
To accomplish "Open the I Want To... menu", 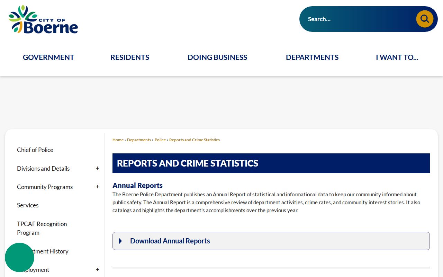I will pyautogui.click(x=397, y=57).
